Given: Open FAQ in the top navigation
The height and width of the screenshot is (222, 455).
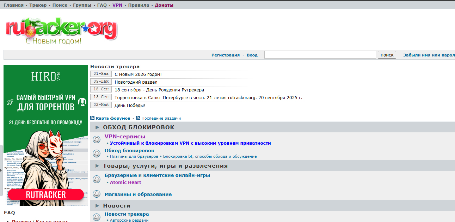Looking at the screenshot, I should click(102, 5).
